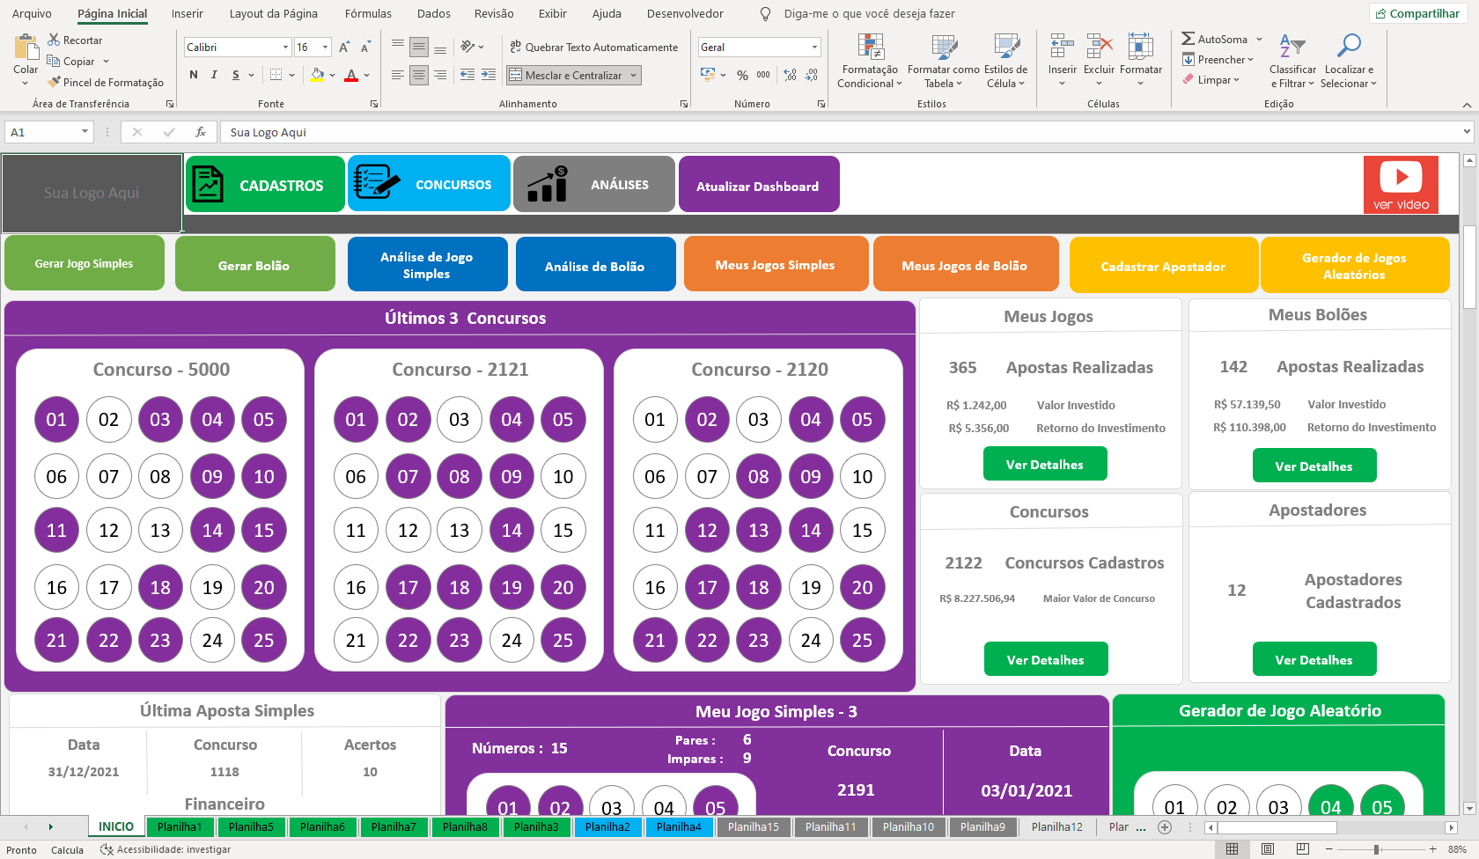Switch to the Planilha15 sheet tab
Viewport: 1479px width, 859px height.
pos(754,826)
